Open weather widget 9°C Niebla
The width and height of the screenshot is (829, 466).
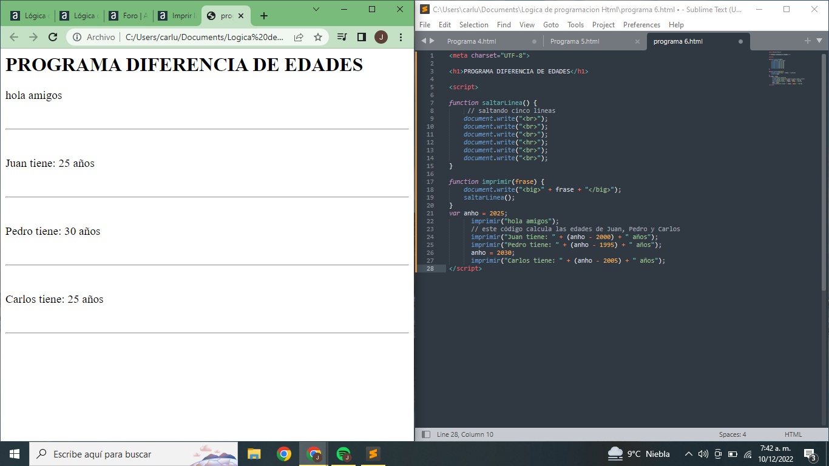[639, 454]
